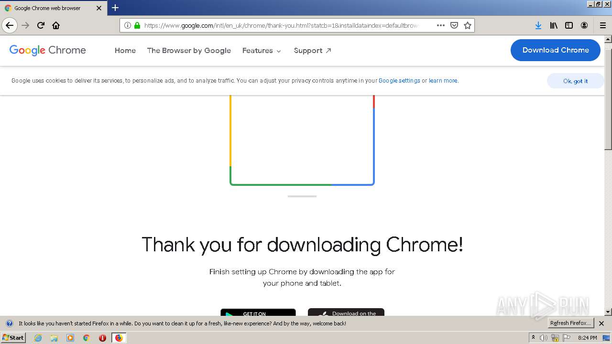Go back with the back arrow button

10,25
